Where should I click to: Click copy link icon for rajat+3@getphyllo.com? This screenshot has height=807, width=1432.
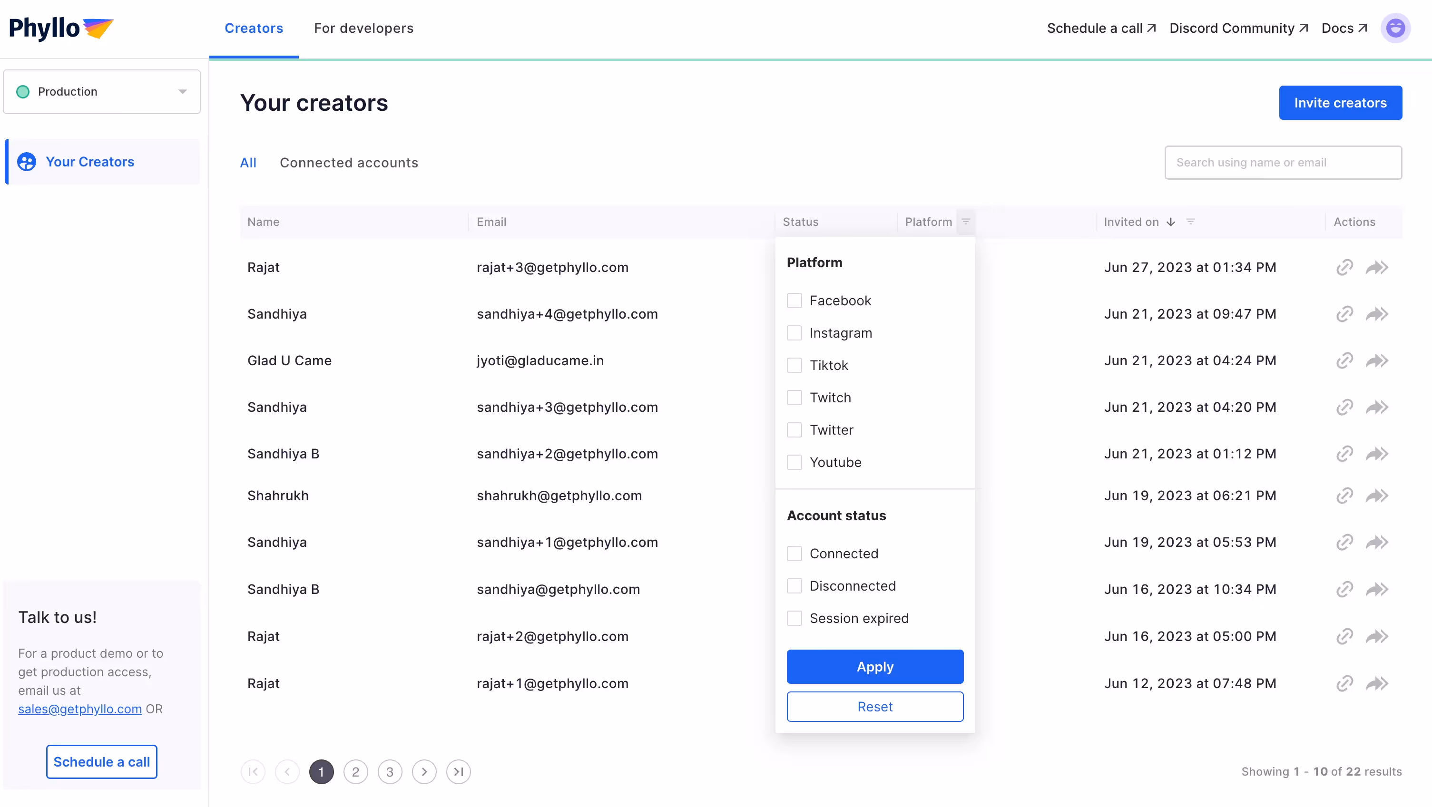pyautogui.click(x=1344, y=267)
